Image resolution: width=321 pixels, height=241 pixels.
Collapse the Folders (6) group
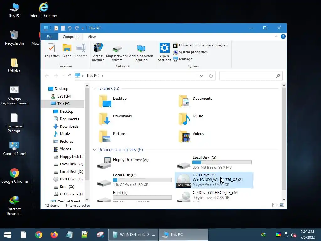[94, 88]
